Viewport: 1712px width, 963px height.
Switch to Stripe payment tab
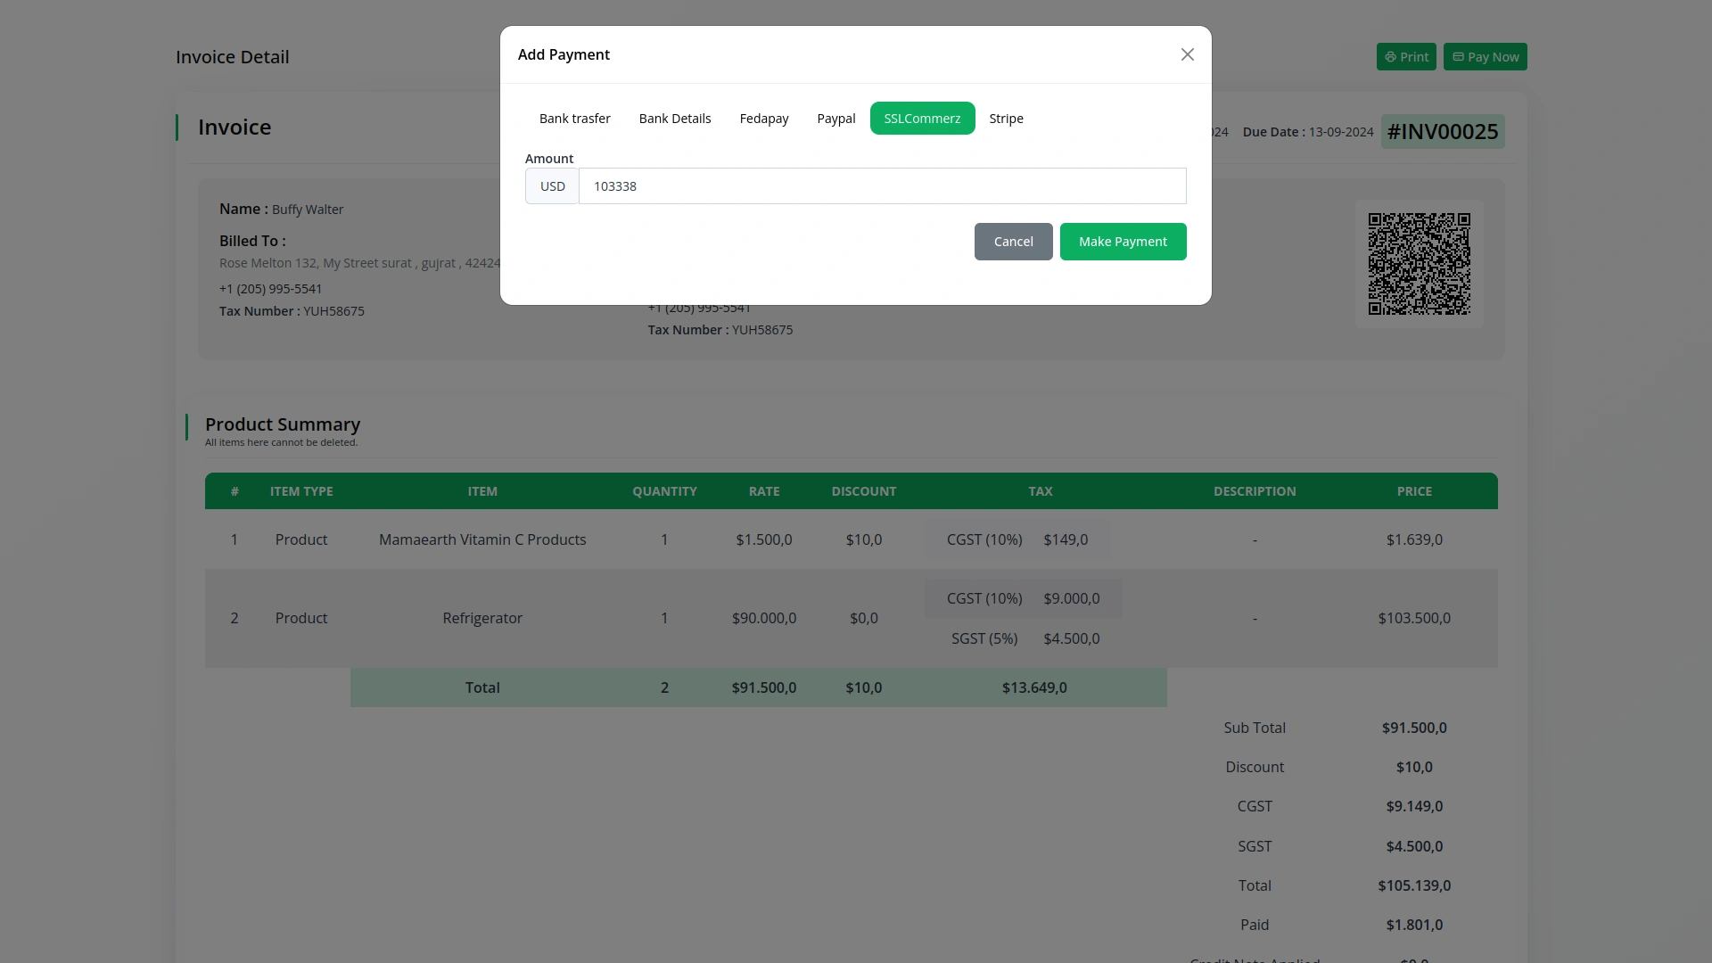pos(1006,119)
